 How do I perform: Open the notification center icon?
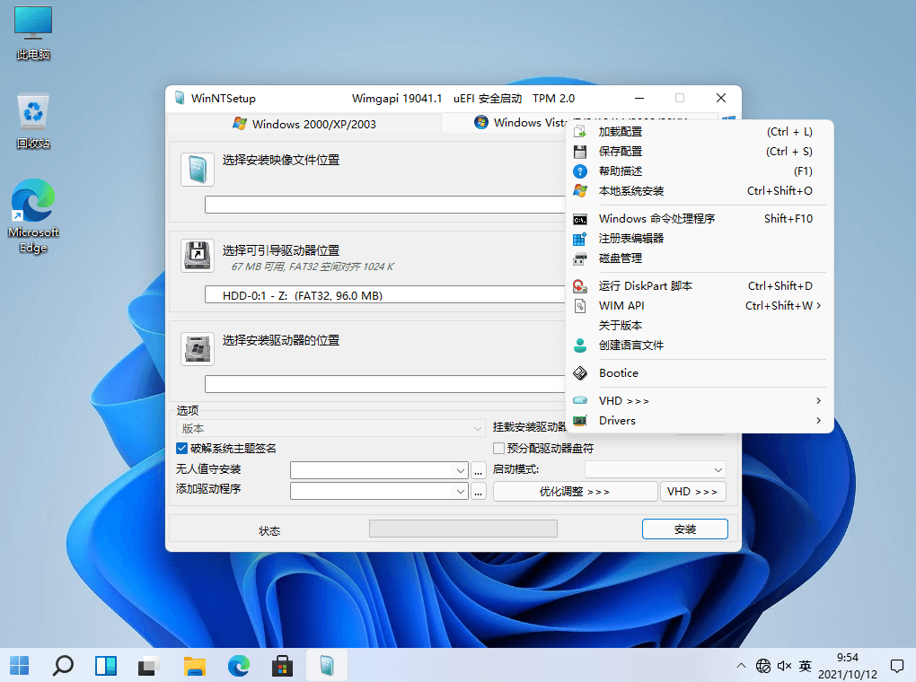point(897,666)
